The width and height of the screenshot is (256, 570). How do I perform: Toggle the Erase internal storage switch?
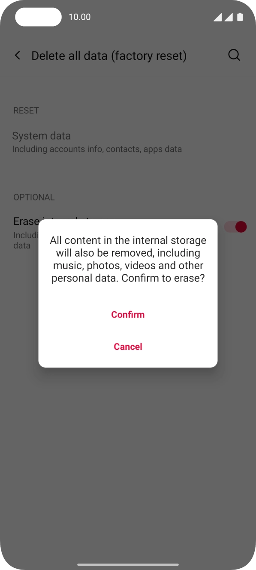[x=236, y=227]
